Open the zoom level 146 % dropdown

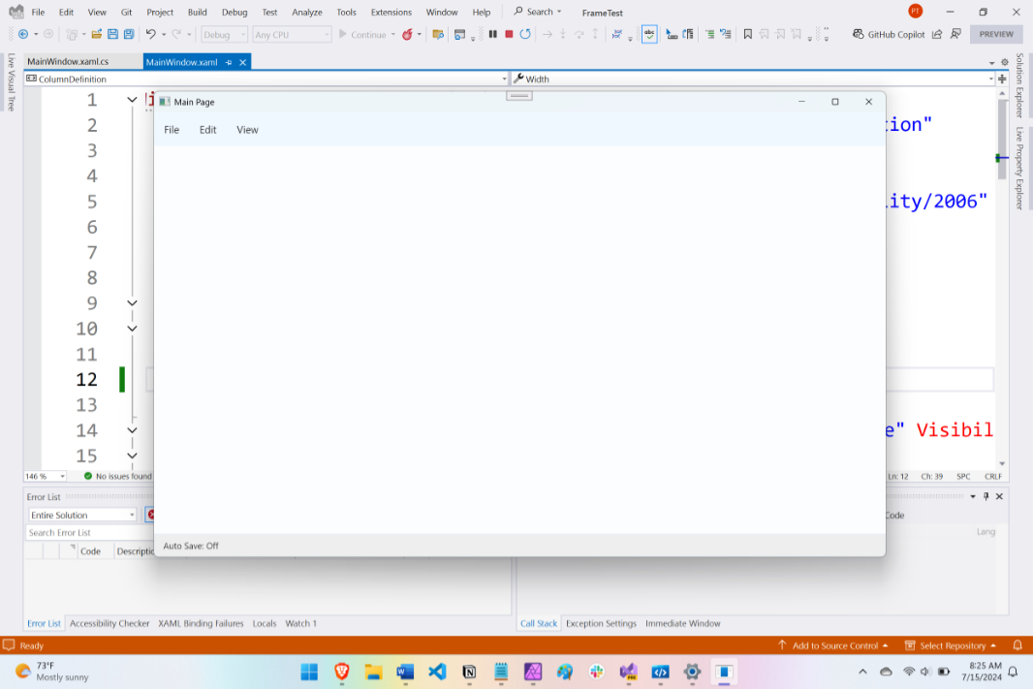(x=46, y=476)
